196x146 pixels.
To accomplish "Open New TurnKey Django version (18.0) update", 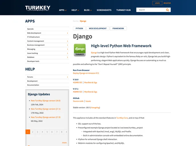I will [x=46, y=101].
